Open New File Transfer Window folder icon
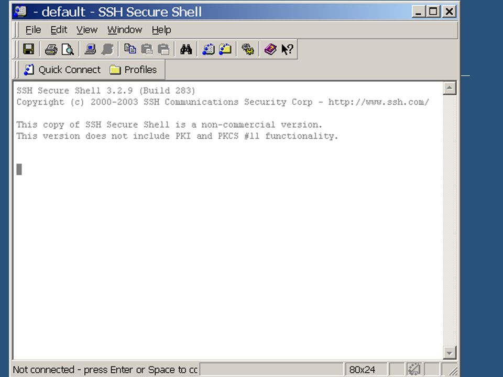503x377 pixels. point(225,49)
